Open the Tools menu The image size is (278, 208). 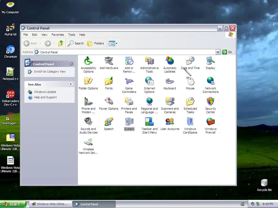point(72,35)
